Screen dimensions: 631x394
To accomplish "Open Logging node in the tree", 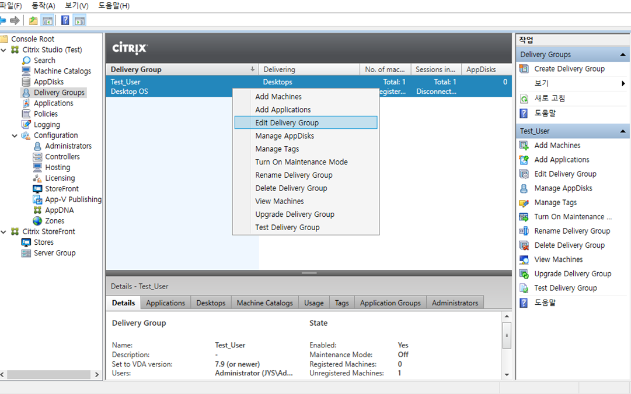I will [x=47, y=125].
